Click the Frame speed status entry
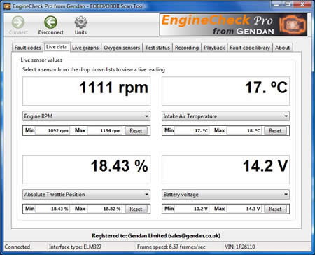Image resolution: width=315 pixels, height=255 pixels. 171,247
